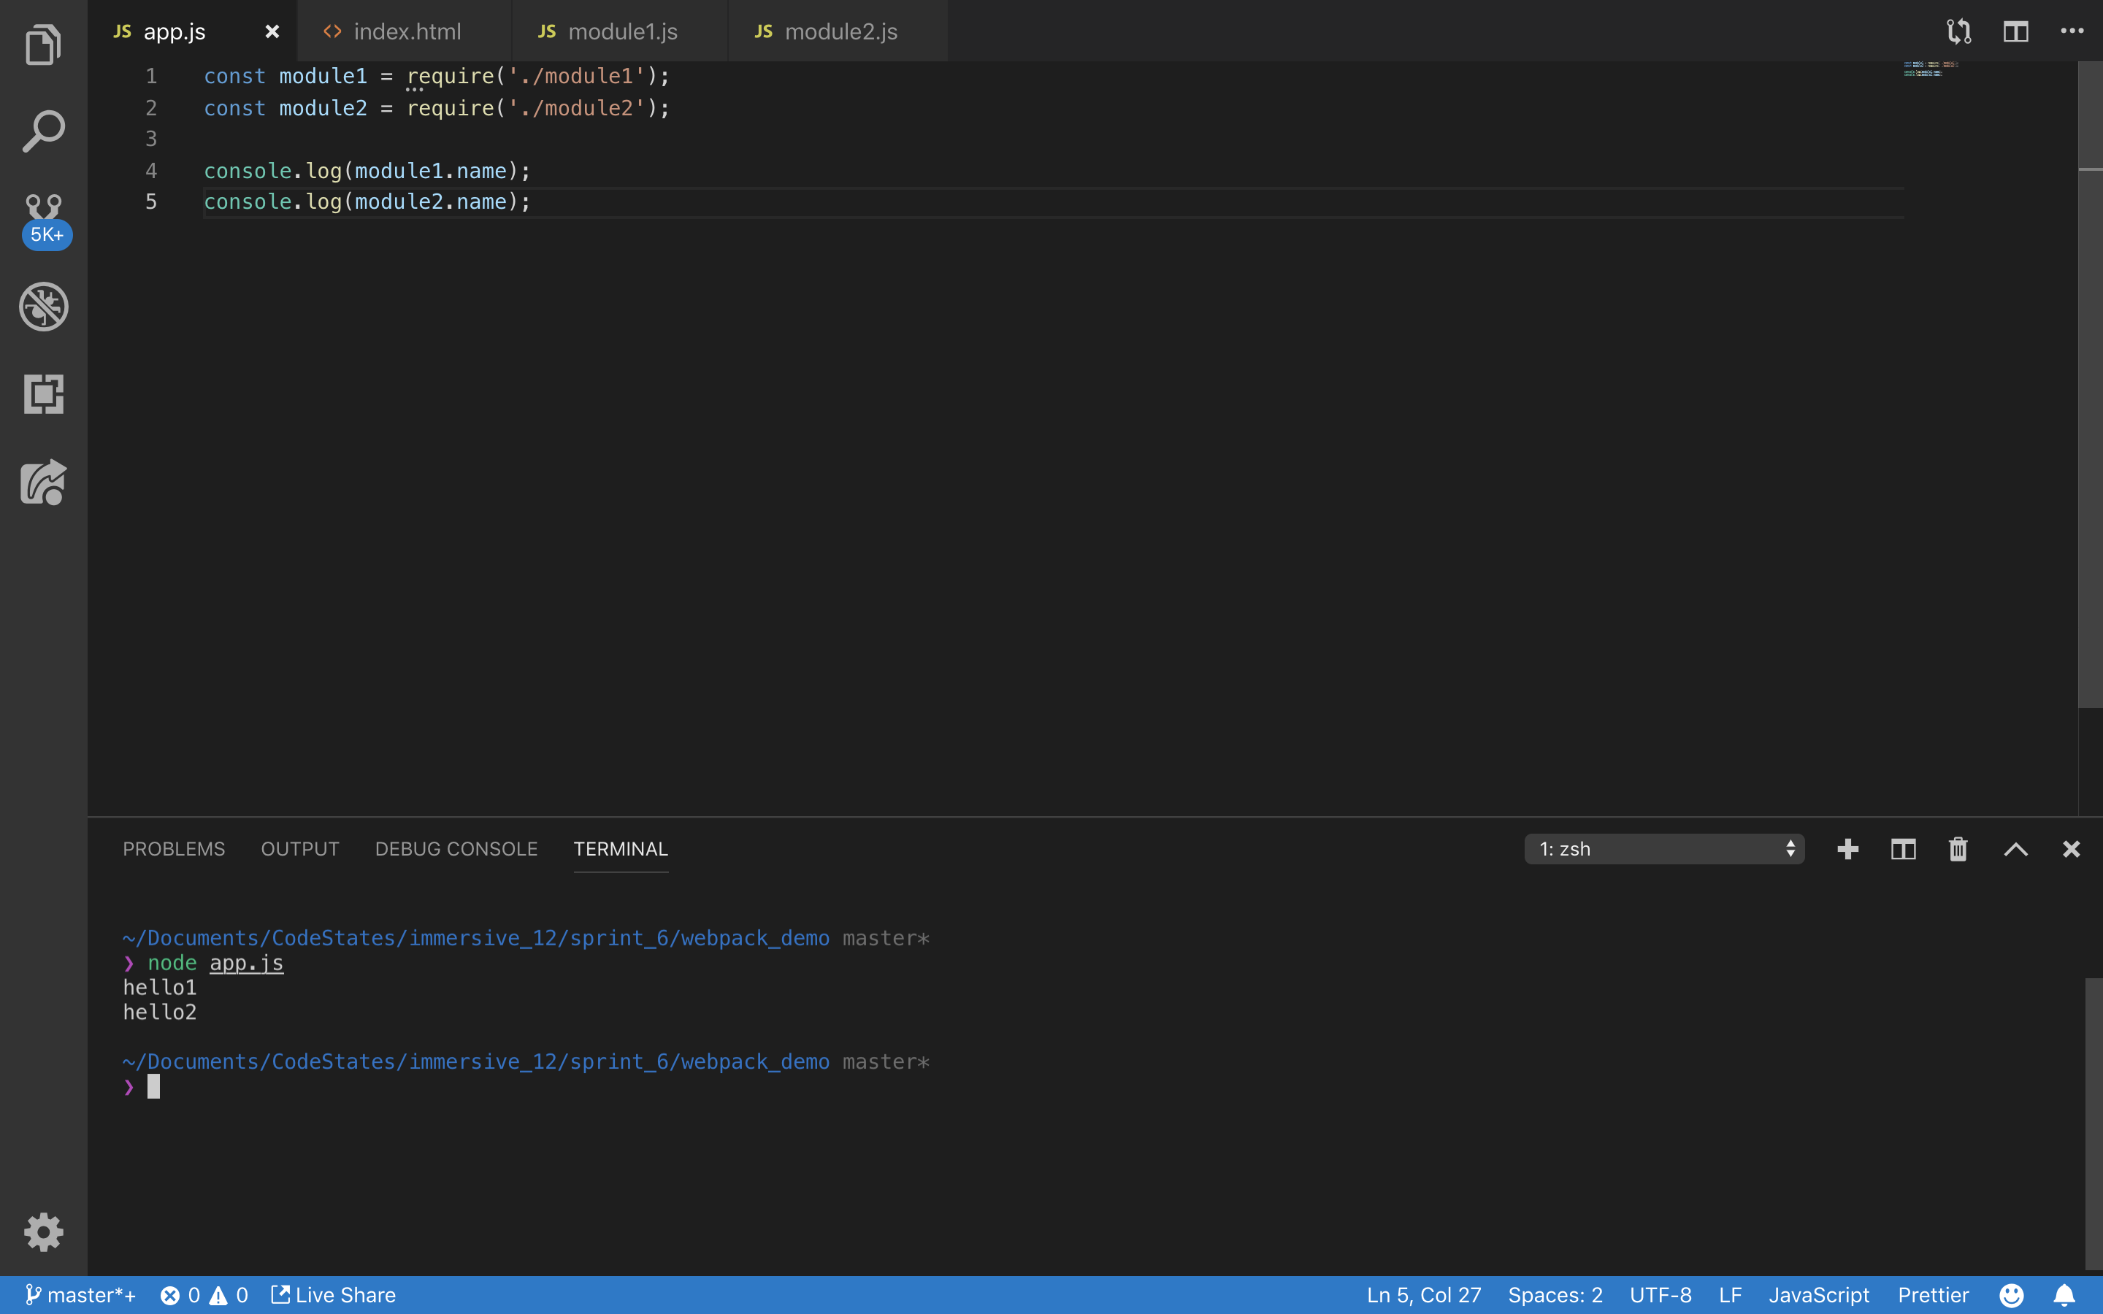This screenshot has width=2103, height=1314.
Task: Maximize terminal panel with chevron up
Action: pyautogui.click(x=2015, y=849)
